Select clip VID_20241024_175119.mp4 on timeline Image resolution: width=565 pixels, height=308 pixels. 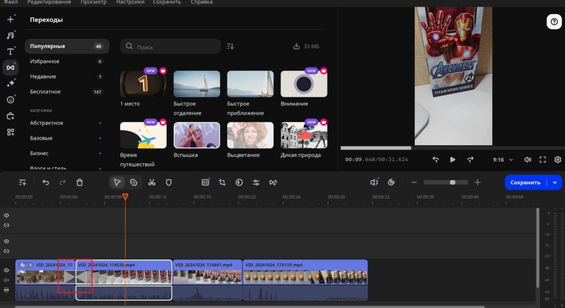click(x=305, y=280)
